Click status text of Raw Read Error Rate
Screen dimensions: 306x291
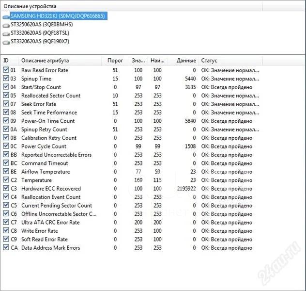(x=230, y=70)
